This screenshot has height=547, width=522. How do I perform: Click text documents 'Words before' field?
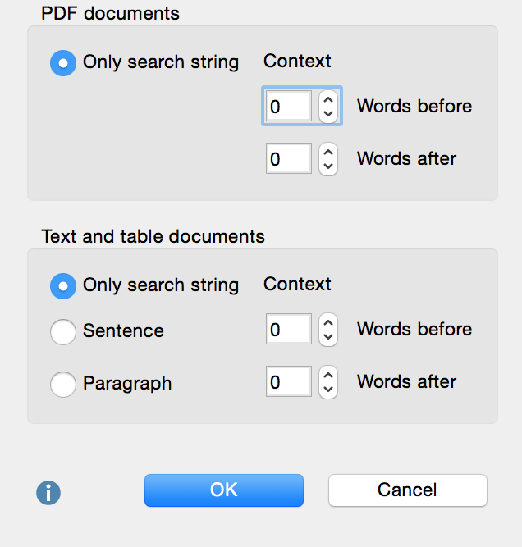point(289,330)
